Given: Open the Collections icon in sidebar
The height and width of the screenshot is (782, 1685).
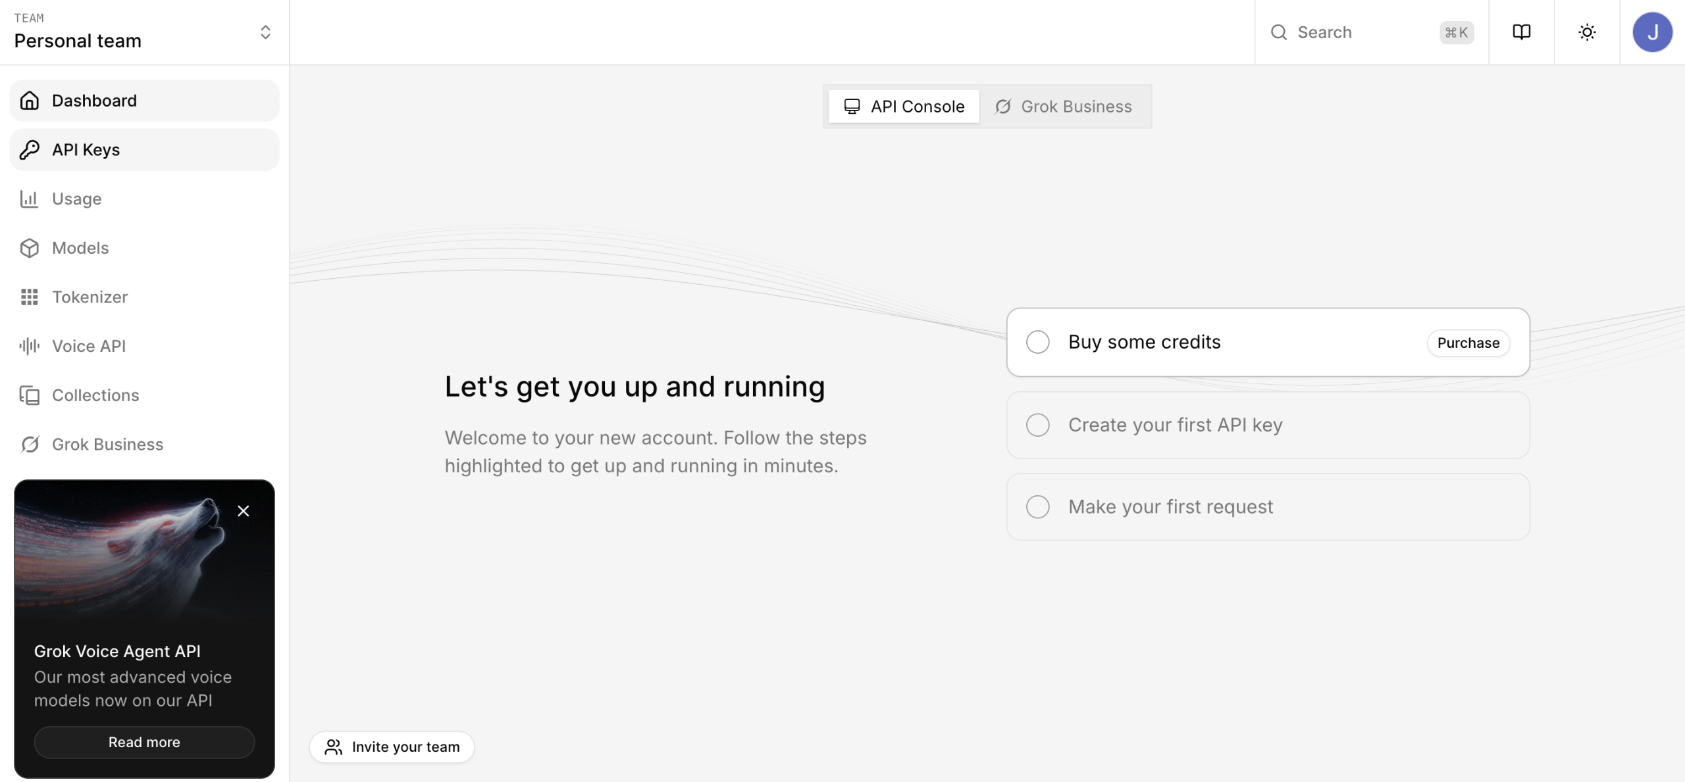Looking at the screenshot, I should 30,395.
